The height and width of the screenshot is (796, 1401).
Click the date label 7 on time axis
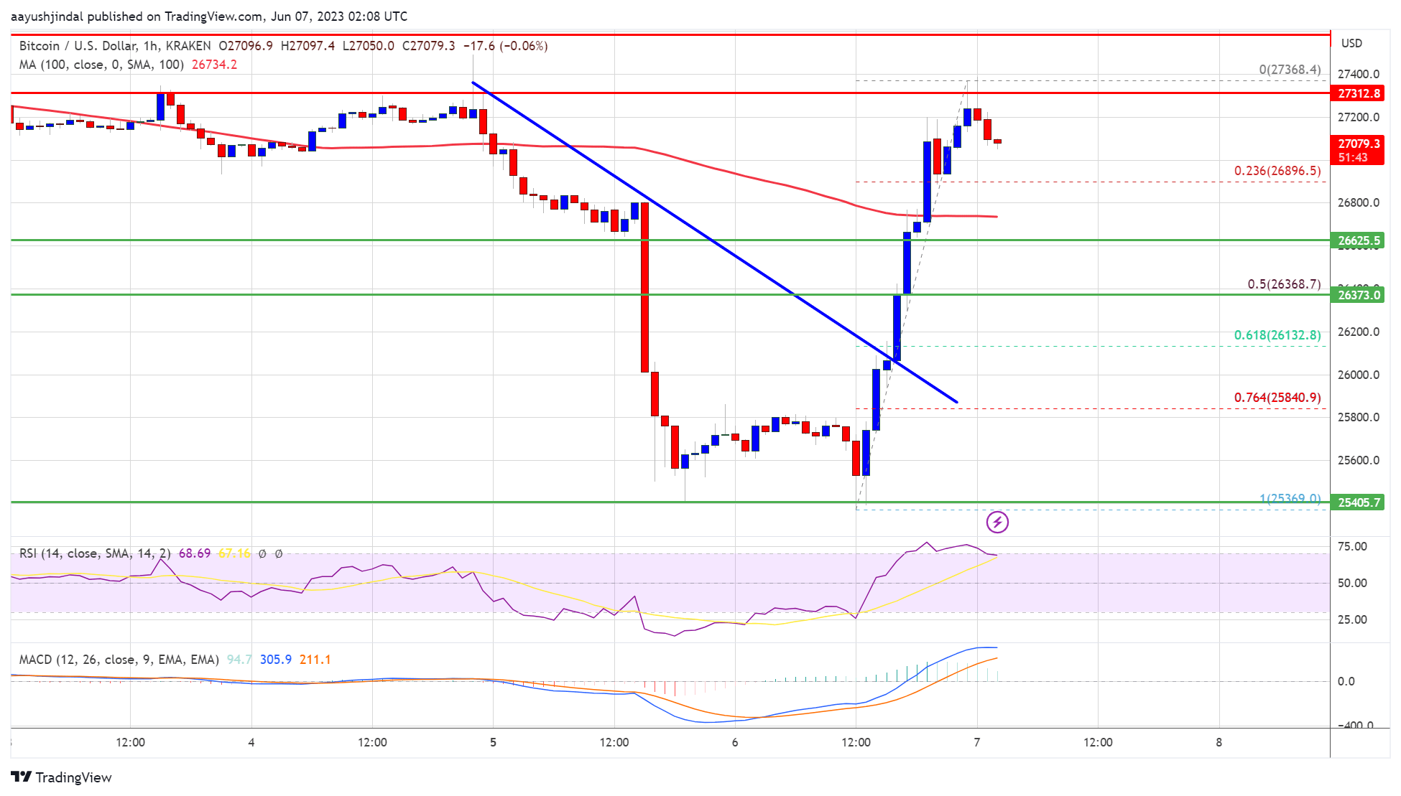point(977,742)
